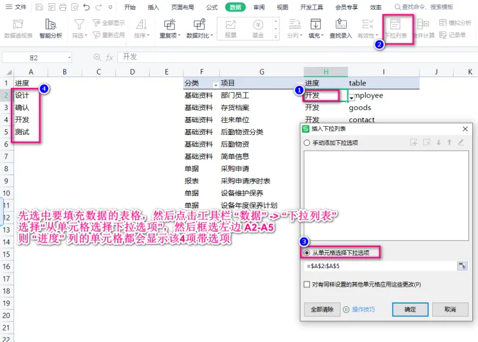The height and width of the screenshot is (342, 478).
Task: Click the formula bar showing 开发
Action: pos(297,57)
